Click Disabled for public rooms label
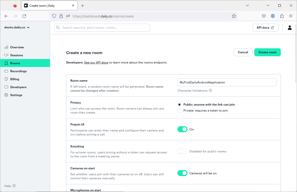The height and width of the screenshot is (192, 297). [x=208, y=151]
